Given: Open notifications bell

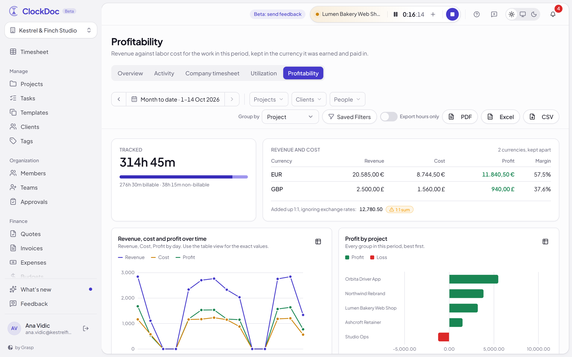Looking at the screenshot, I should (x=553, y=14).
